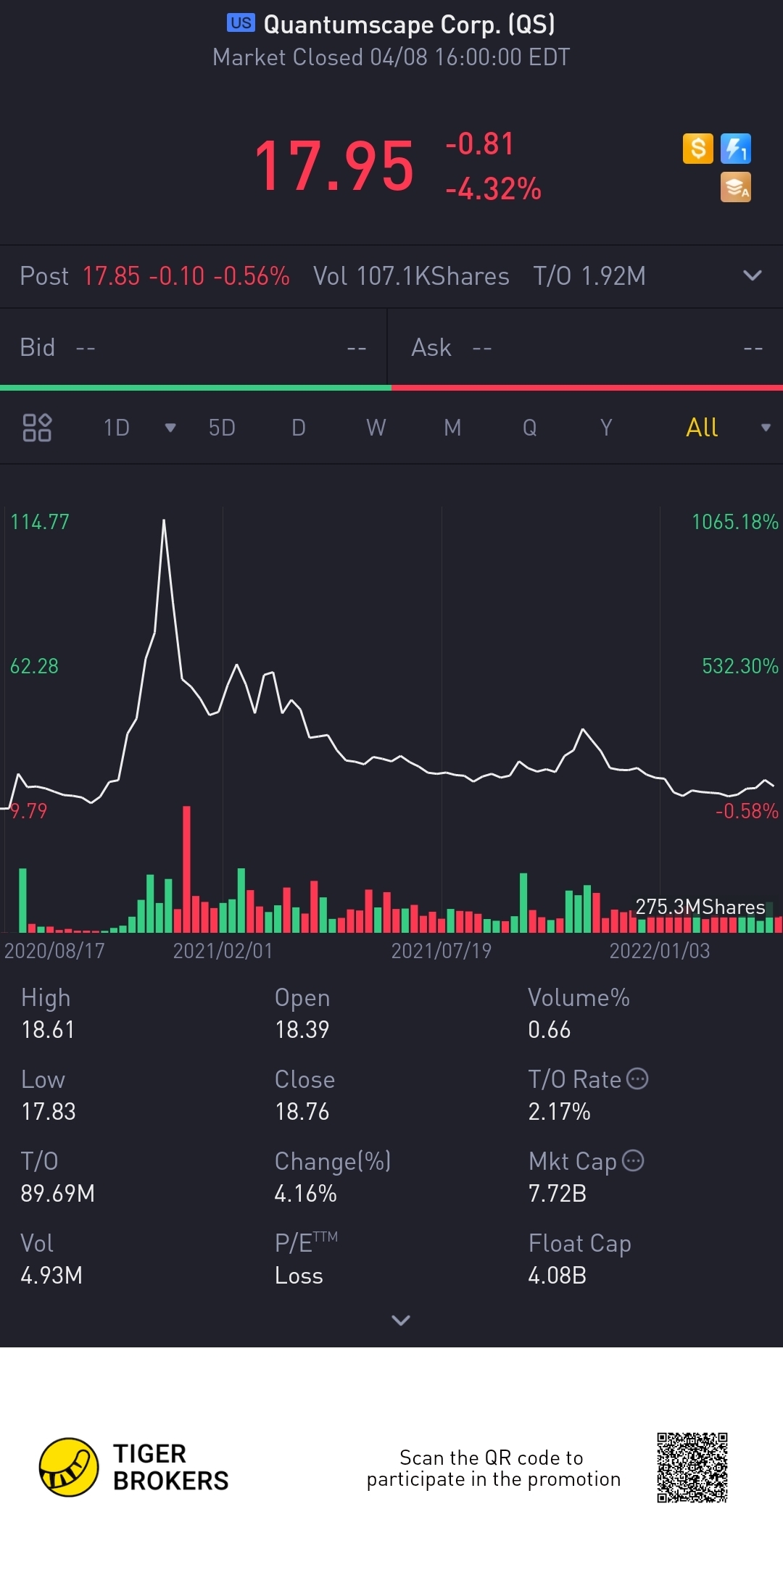Tap the promotion QR code
Screen dimensions: 783x1588
coord(692,1468)
